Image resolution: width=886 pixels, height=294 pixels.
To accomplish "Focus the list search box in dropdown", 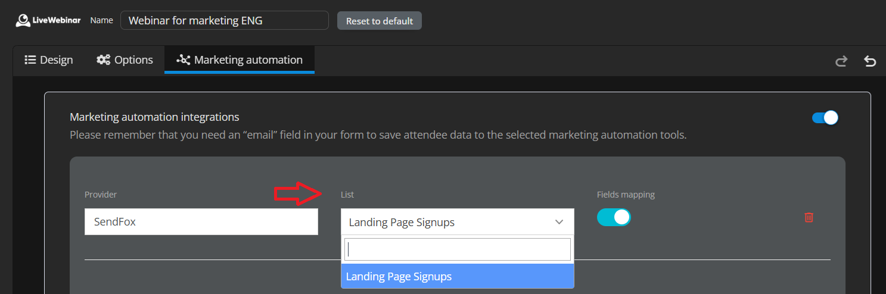I will click(x=458, y=249).
